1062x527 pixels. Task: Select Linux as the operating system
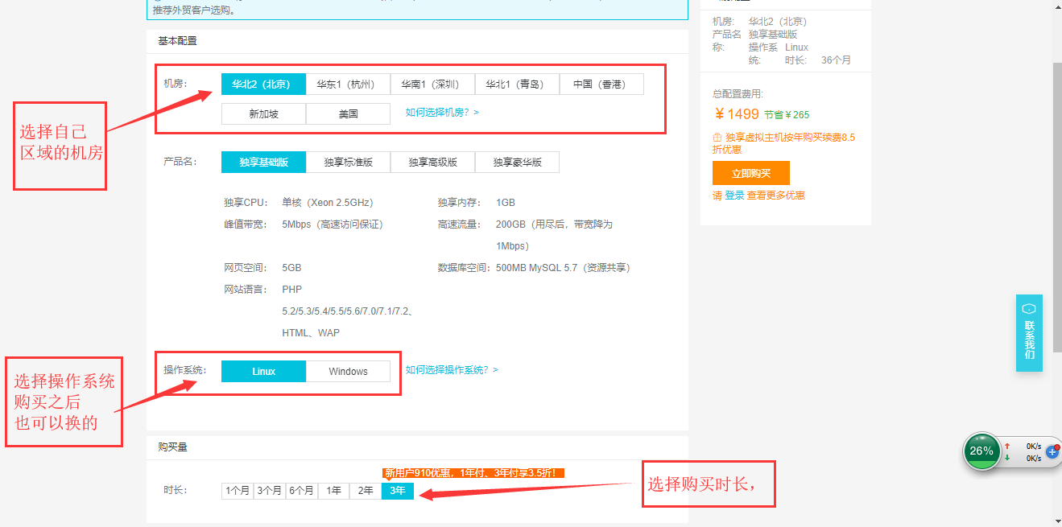click(263, 372)
